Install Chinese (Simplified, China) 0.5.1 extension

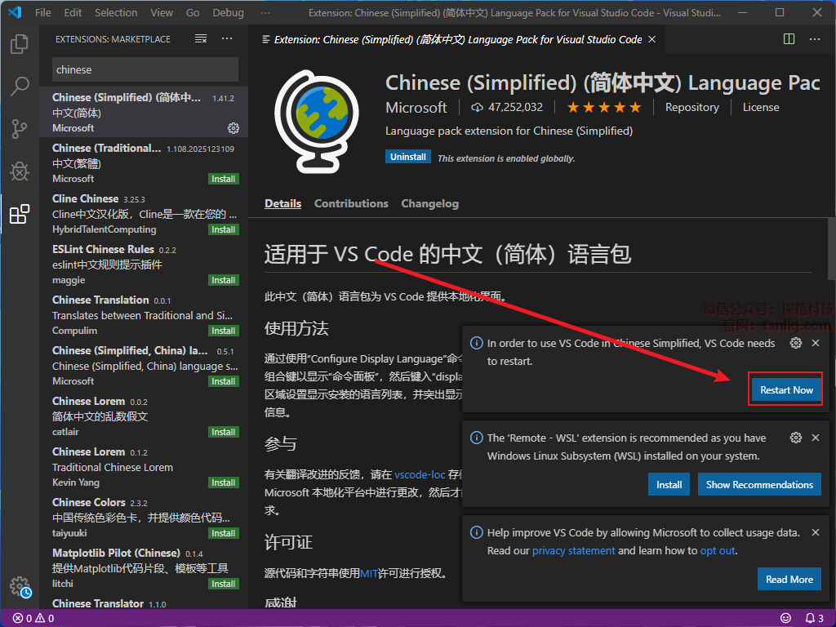pos(224,382)
